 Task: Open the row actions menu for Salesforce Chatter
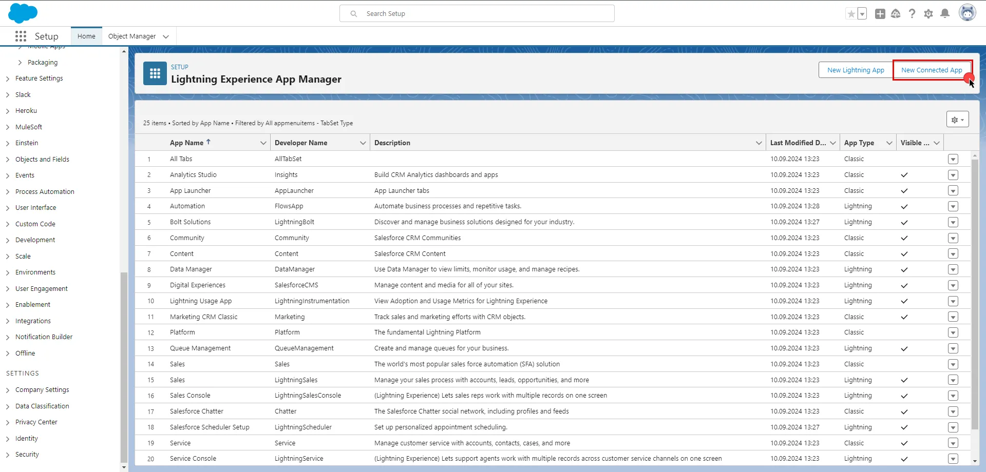click(953, 411)
